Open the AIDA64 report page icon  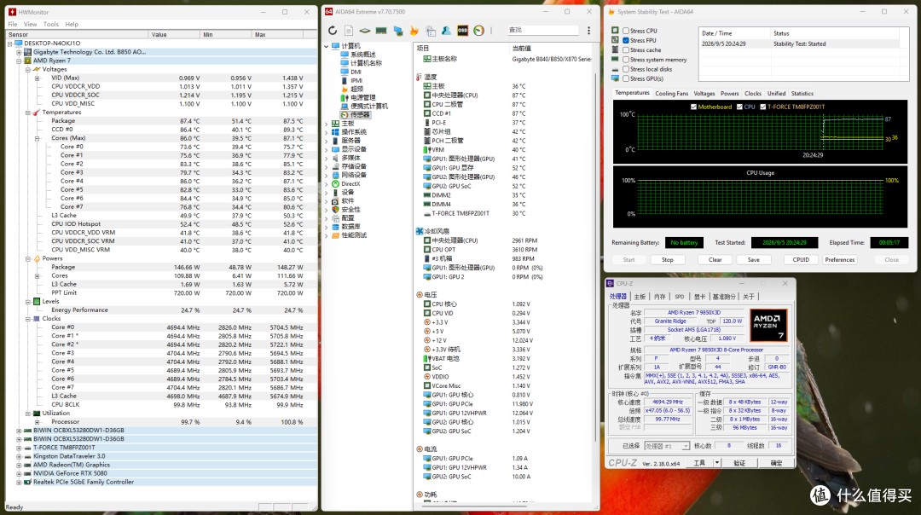pos(348,31)
